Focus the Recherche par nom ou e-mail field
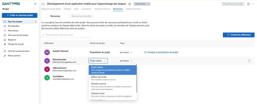The image size is (257, 104). pyautogui.click(x=67, y=35)
